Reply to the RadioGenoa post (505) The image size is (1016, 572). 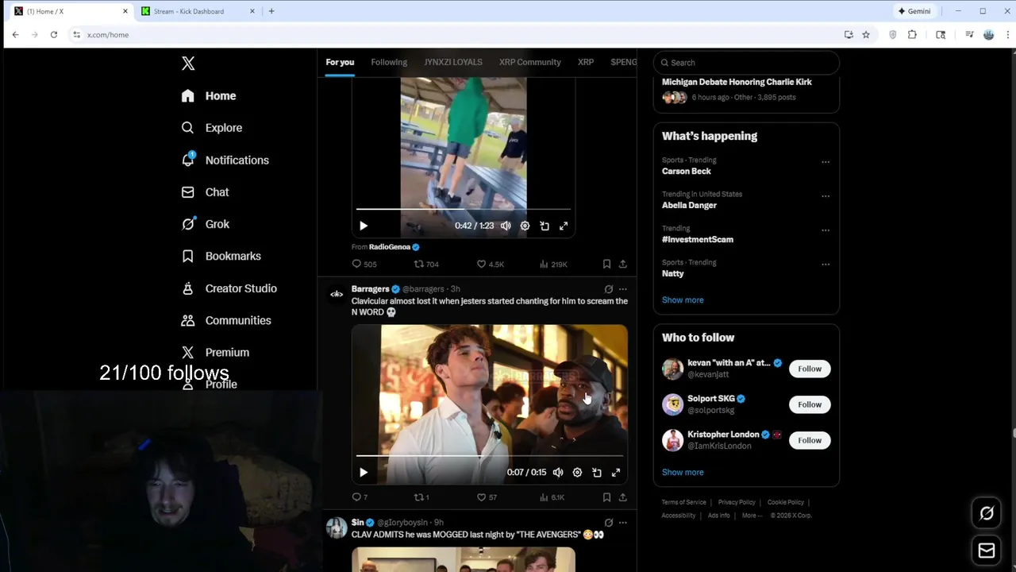pos(364,264)
